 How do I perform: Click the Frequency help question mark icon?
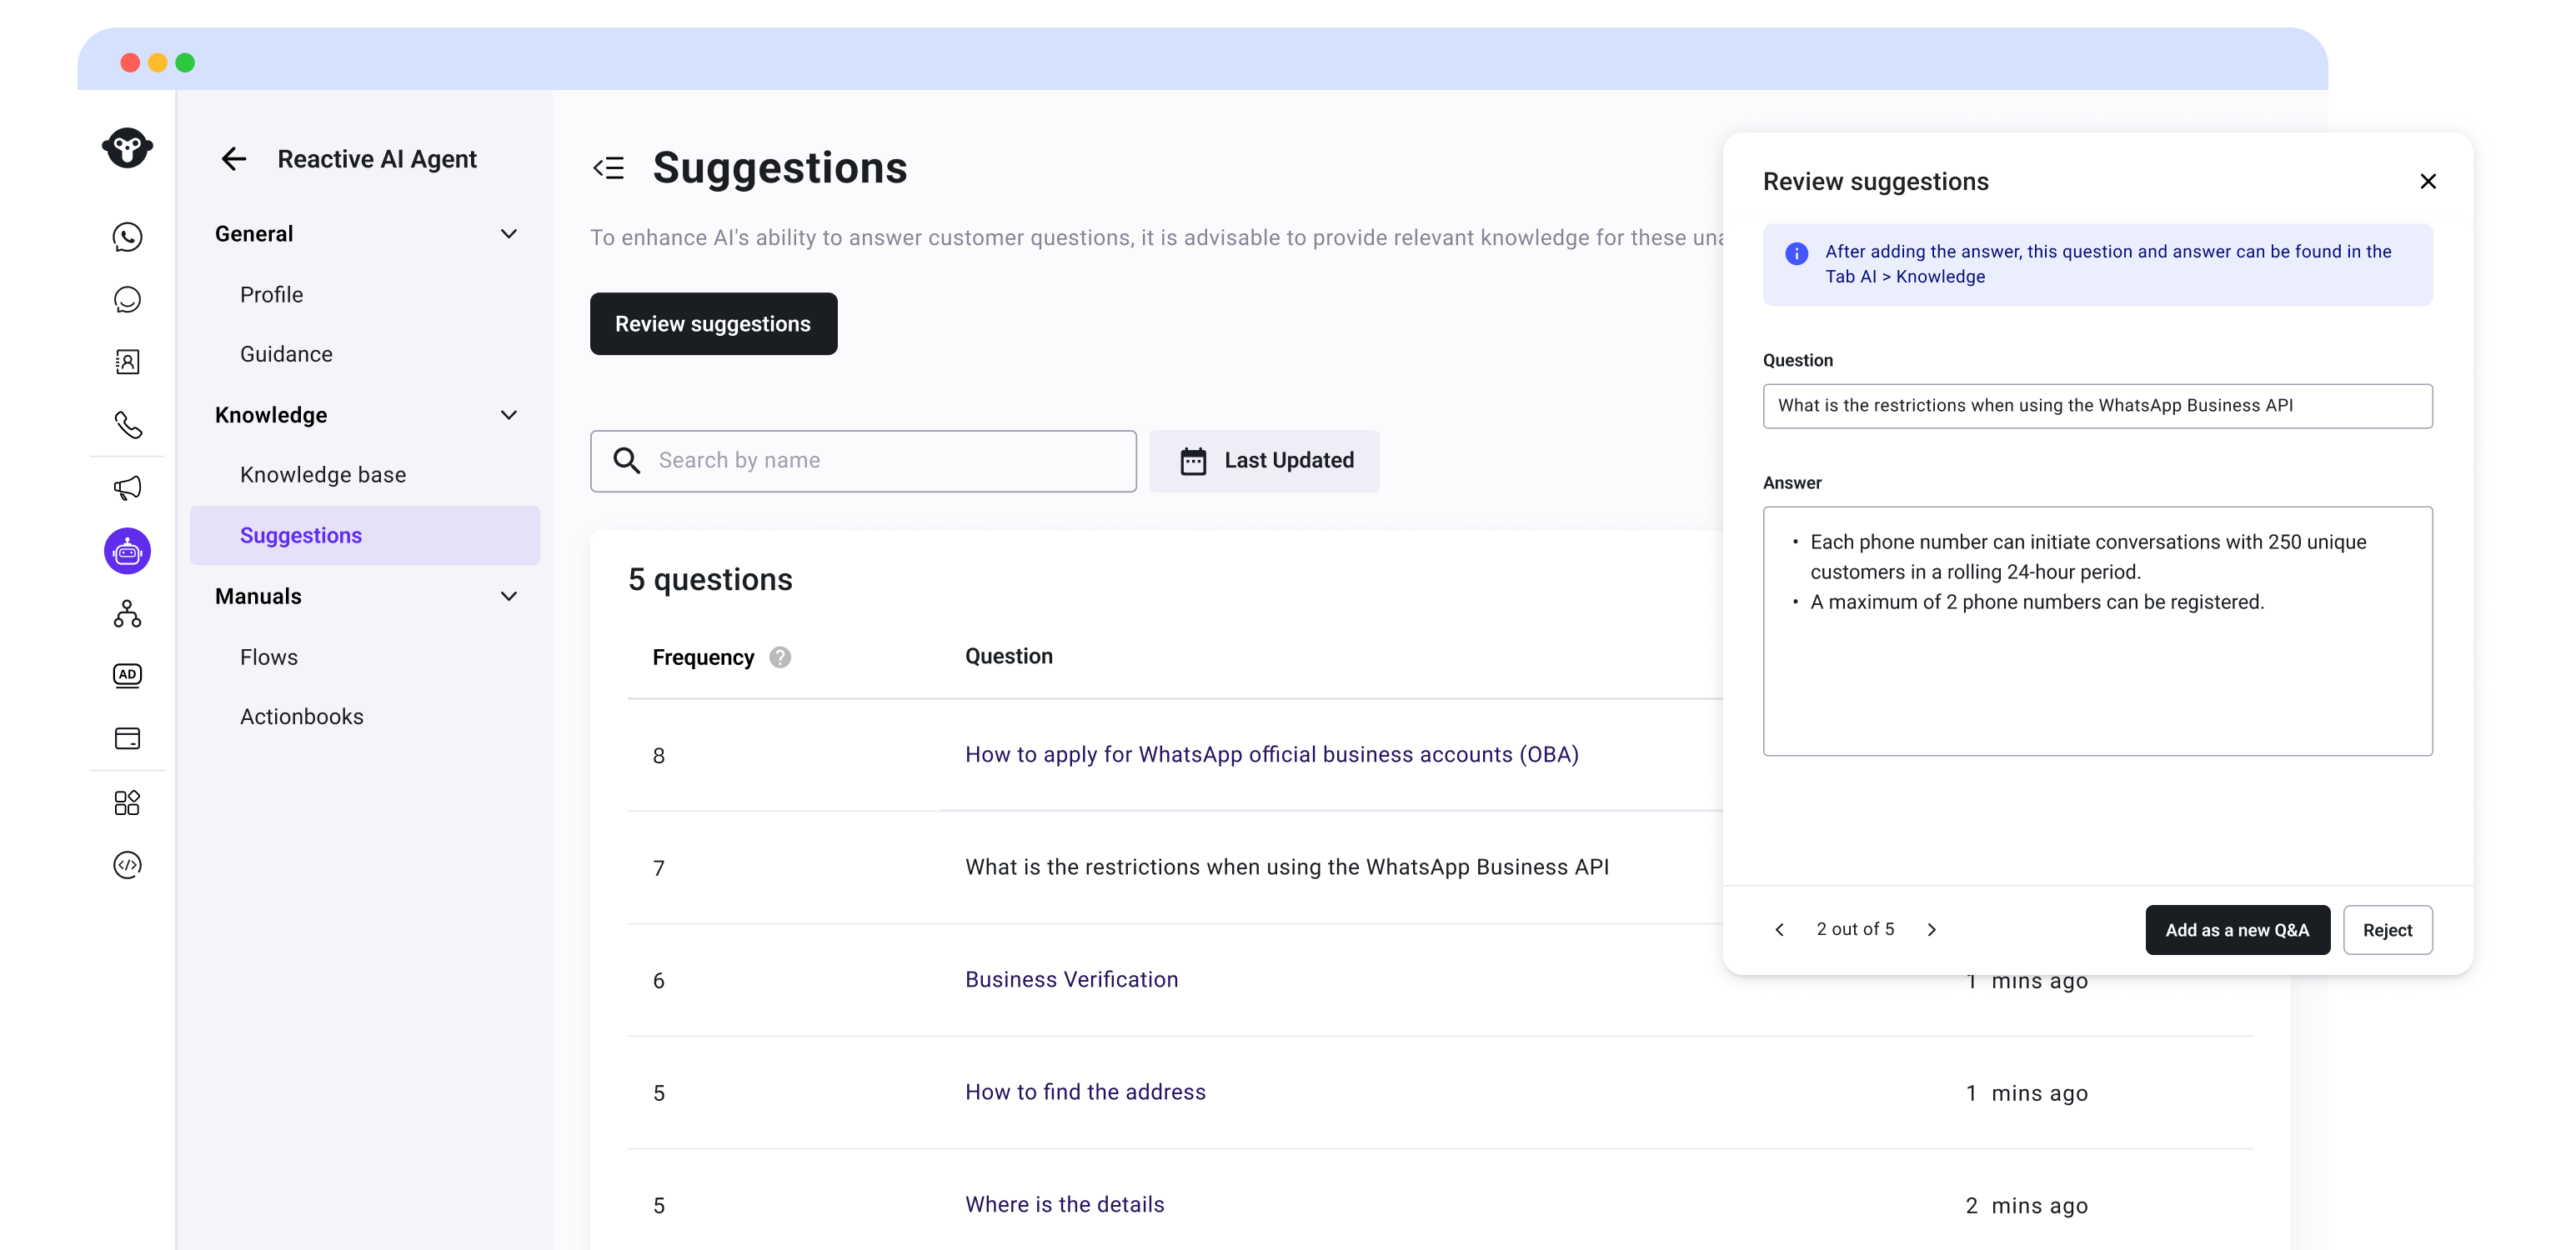[780, 657]
